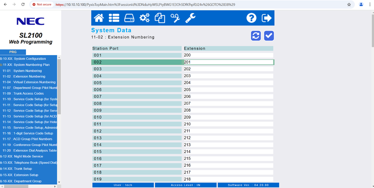The image size is (374, 188).
Task: Collapse the 11-XX System Numbering Plan node
Action: (1, 65)
